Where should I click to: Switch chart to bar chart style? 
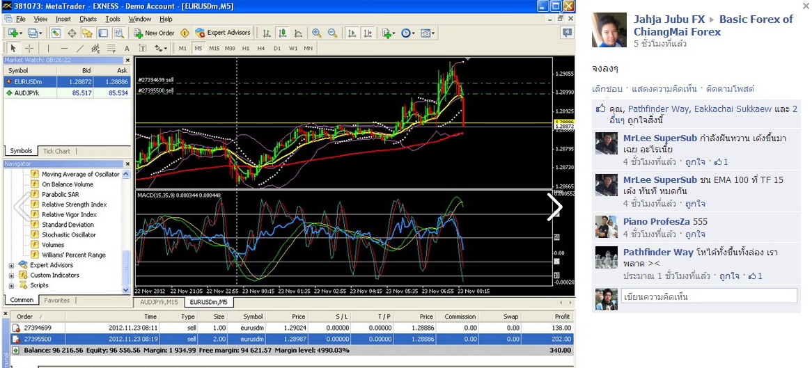[266, 33]
